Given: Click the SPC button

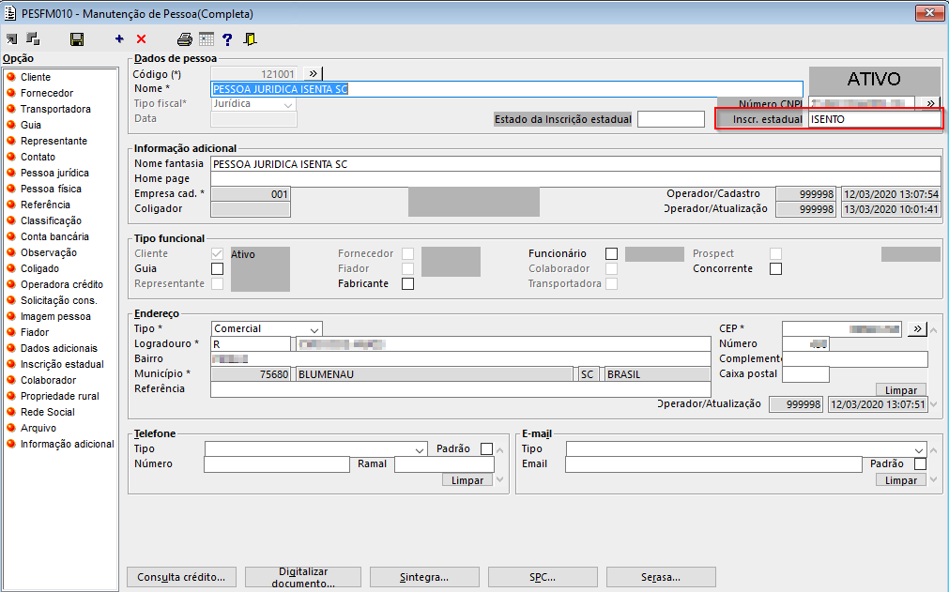Looking at the screenshot, I should pyautogui.click(x=543, y=577).
